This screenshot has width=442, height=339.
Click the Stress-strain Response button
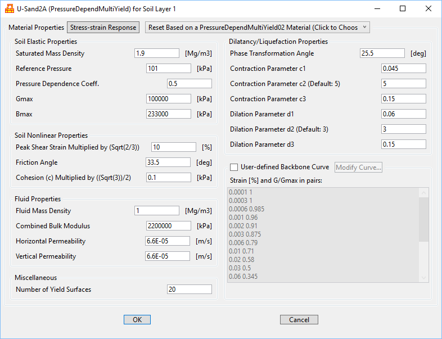pyautogui.click(x=103, y=27)
